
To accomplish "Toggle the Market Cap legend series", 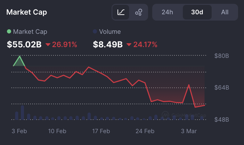I will (x=27, y=32).
